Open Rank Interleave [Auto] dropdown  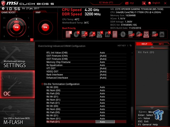click(x=103, y=75)
